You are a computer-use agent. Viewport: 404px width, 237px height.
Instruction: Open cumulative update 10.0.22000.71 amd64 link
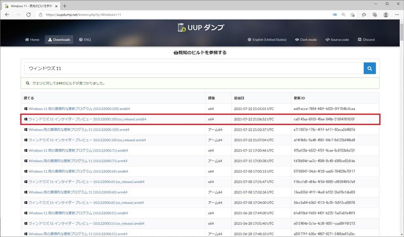[78, 150]
